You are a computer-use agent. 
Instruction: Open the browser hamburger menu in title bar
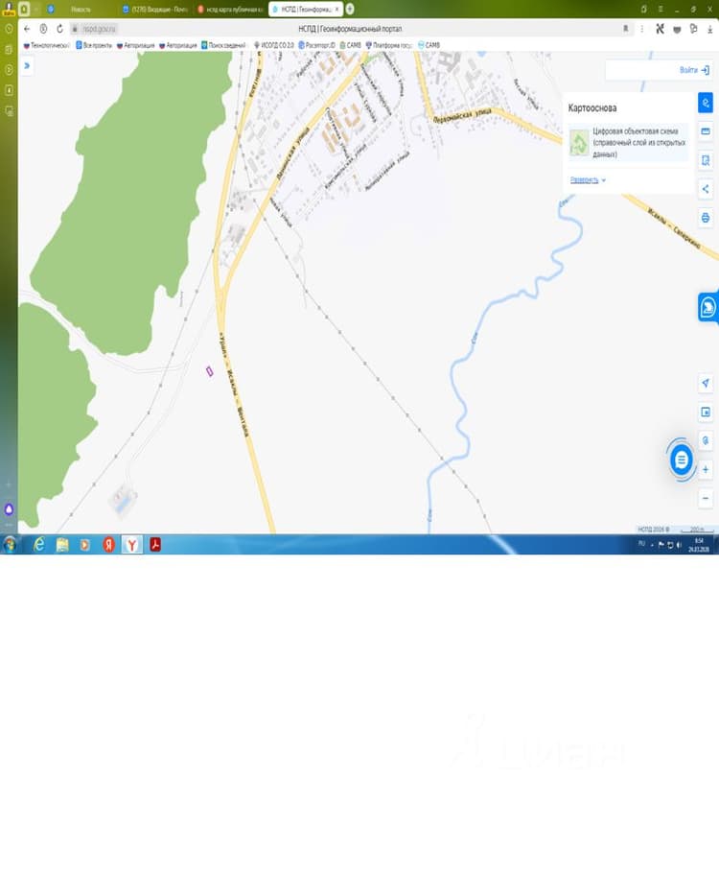[x=661, y=9]
